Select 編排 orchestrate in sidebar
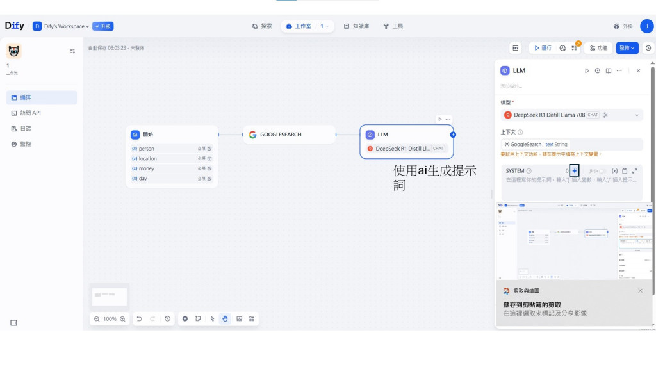 pyautogui.click(x=42, y=97)
